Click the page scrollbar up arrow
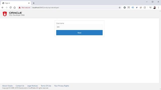This screenshot has width=161, height=90. point(160,11)
